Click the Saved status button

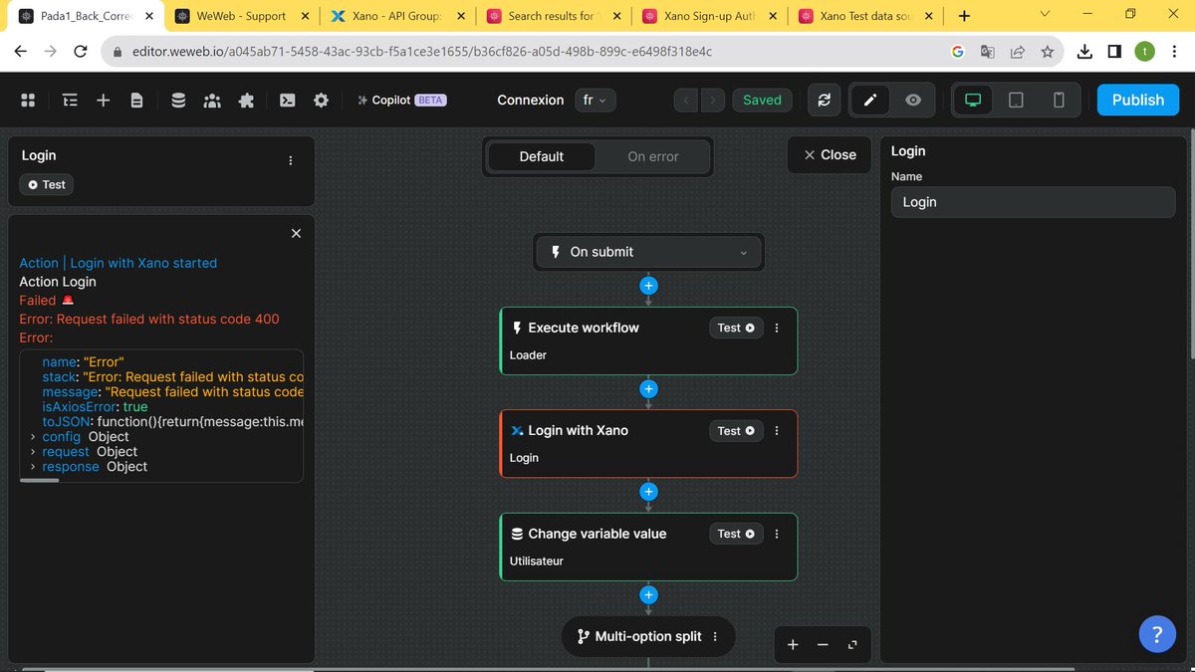coord(762,100)
